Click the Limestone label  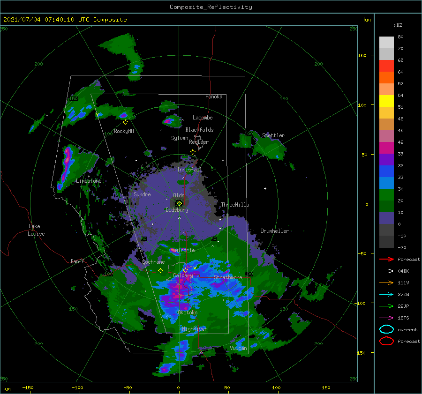pyautogui.click(x=89, y=181)
